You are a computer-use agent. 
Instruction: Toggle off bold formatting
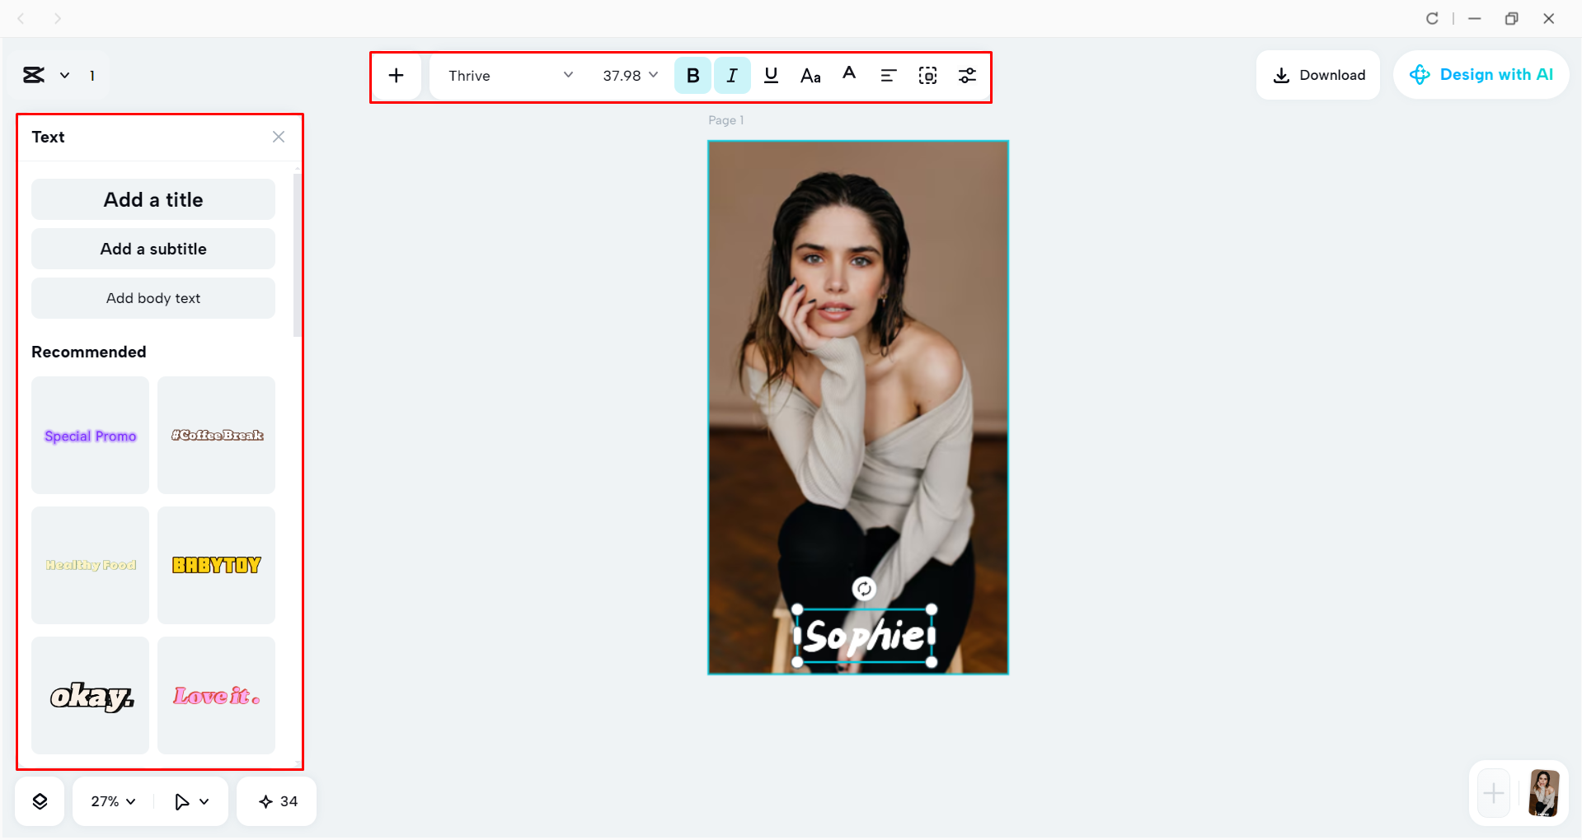click(x=692, y=75)
